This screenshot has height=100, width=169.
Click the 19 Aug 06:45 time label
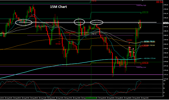click(x=119, y=98)
